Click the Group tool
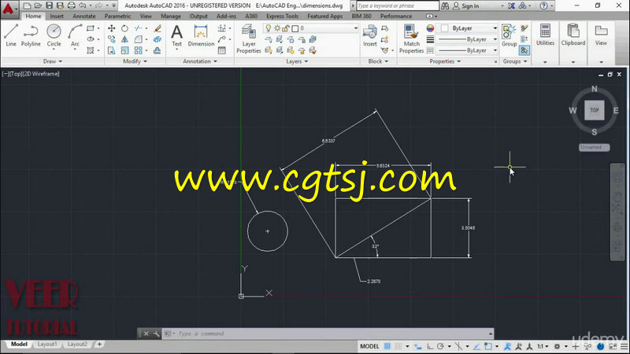This screenshot has height=354, width=630. pyautogui.click(x=509, y=35)
